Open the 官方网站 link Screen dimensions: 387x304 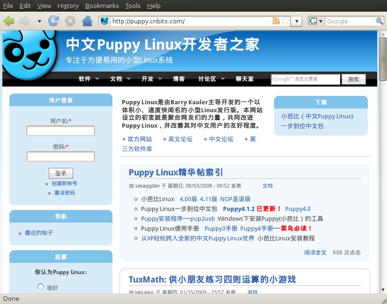pos(140,139)
